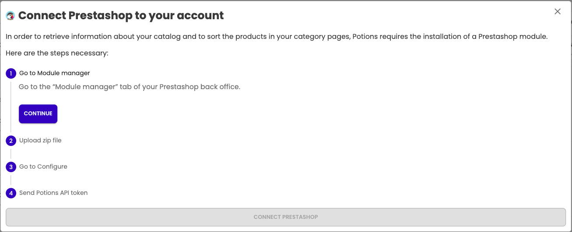Click the words Prestashop back office
The width and height of the screenshot is (572, 232).
(x=200, y=87)
